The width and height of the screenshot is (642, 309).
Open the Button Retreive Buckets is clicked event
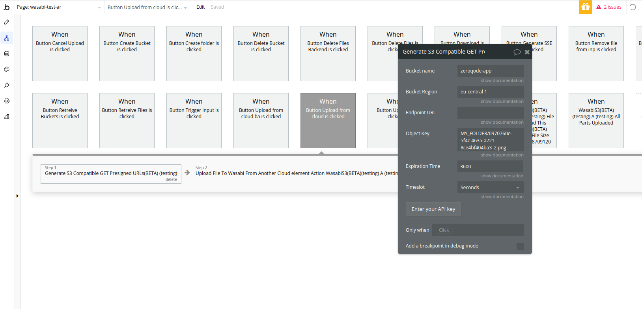[x=60, y=121]
